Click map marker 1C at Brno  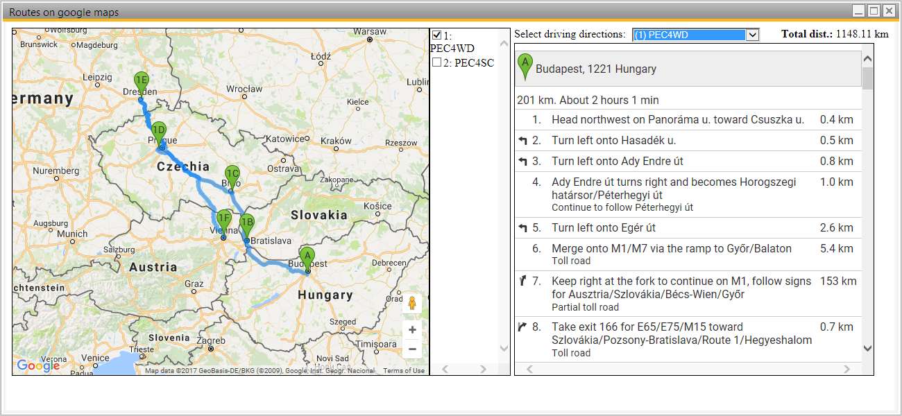[232, 175]
